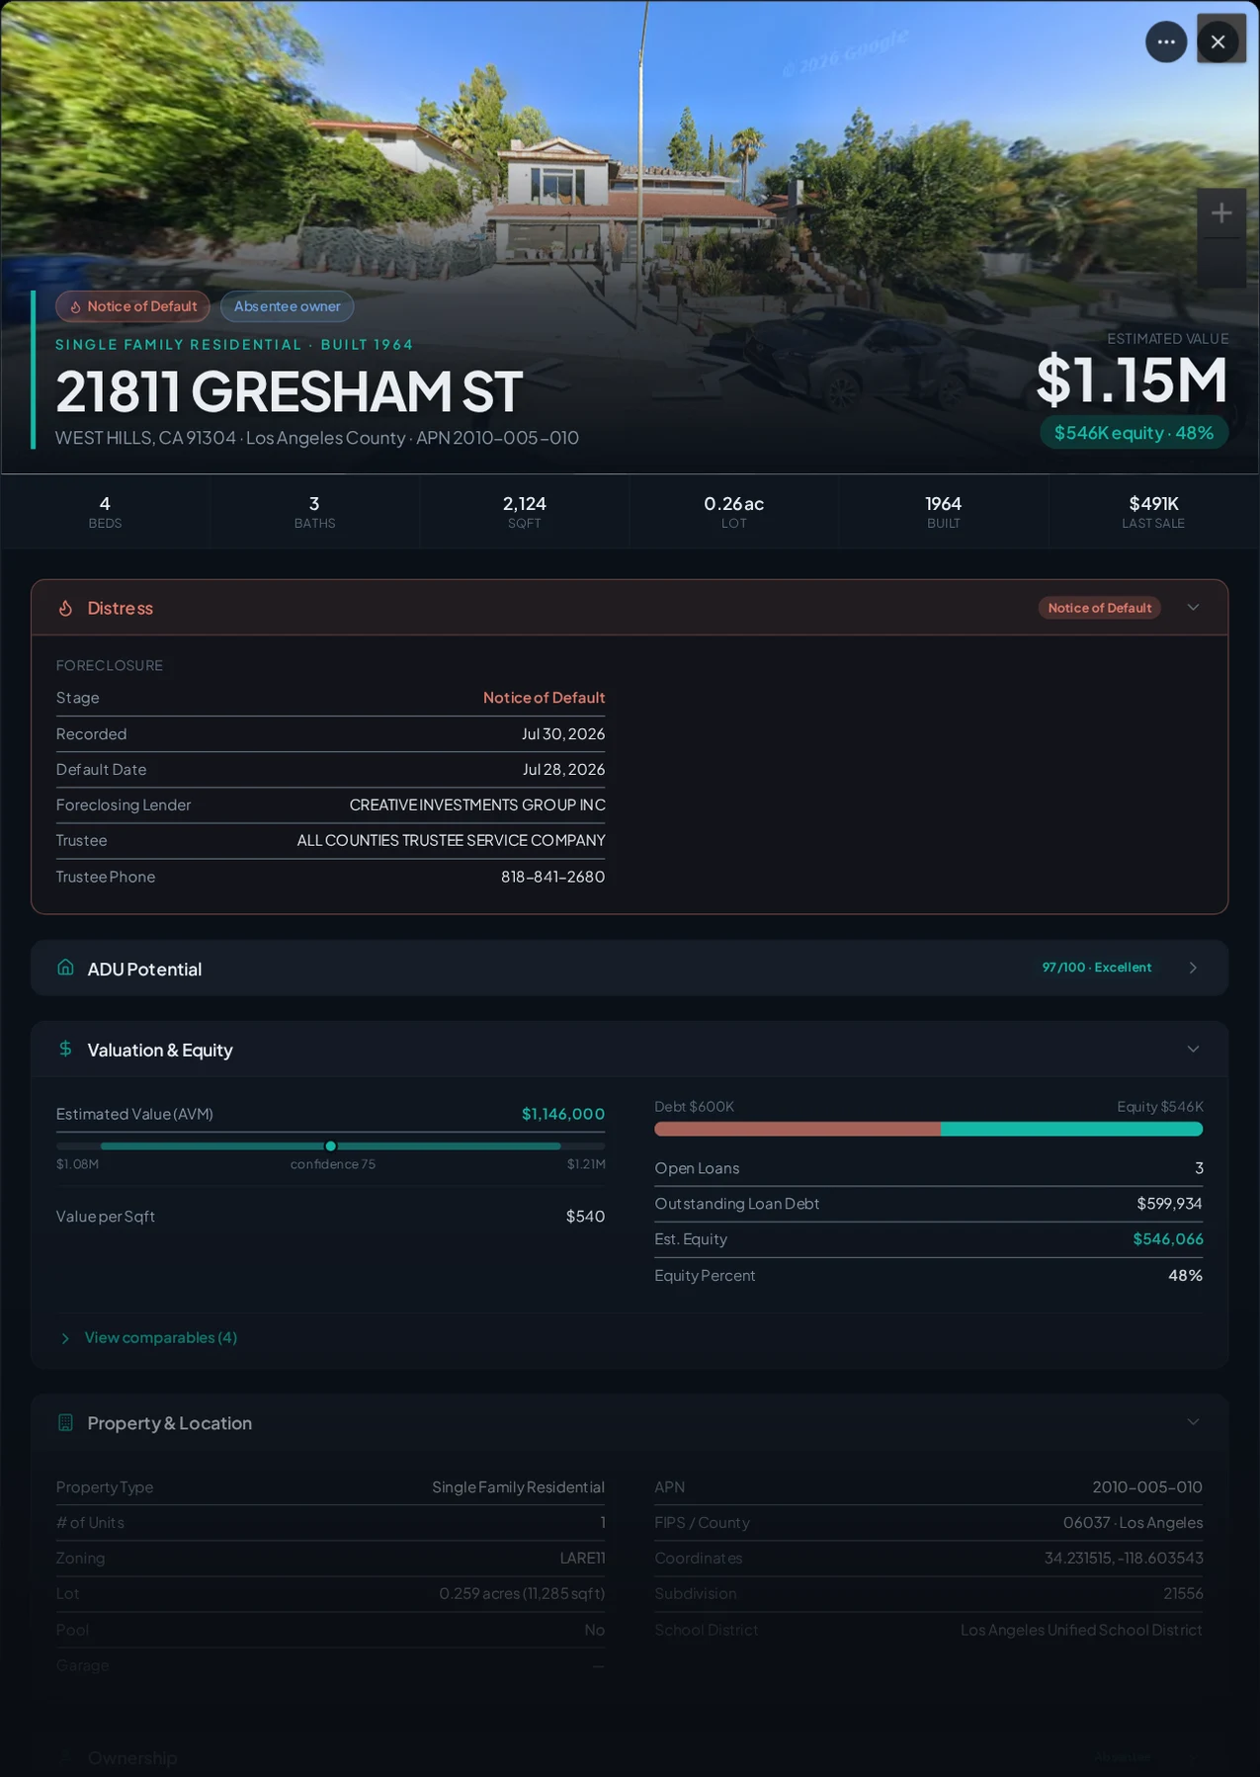
Task: Click Los Angeles Unified School District
Action: click(x=1081, y=1630)
